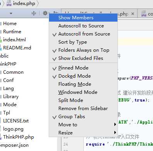Image resolution: width=153 pixels, height=151 pixels.
Task: Choose Split Mode menu entry
Action: 83,100
